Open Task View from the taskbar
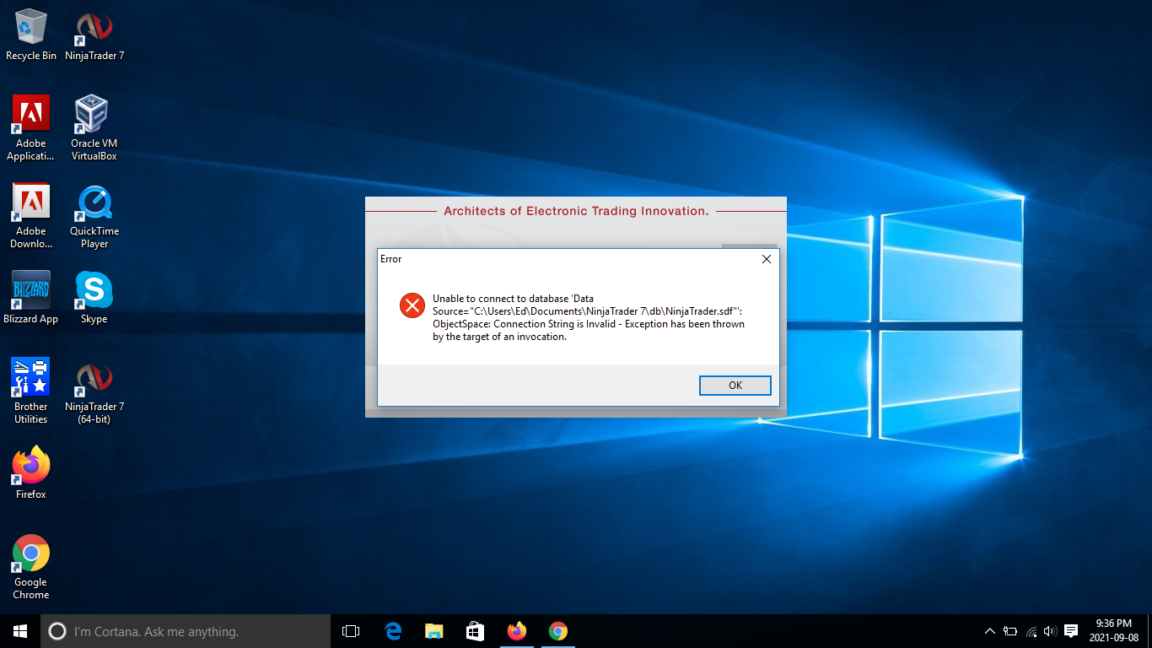 click(351, 631)
